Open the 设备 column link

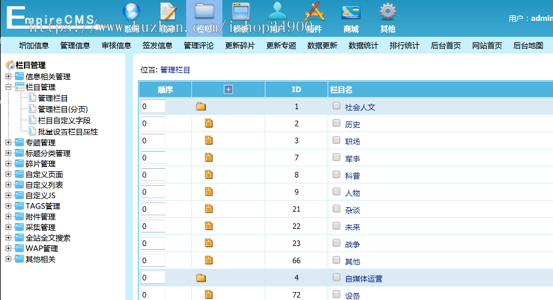pyautogui.click(x=352, y=296)
